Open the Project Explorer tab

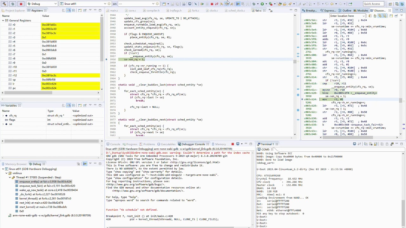[13, 10]
